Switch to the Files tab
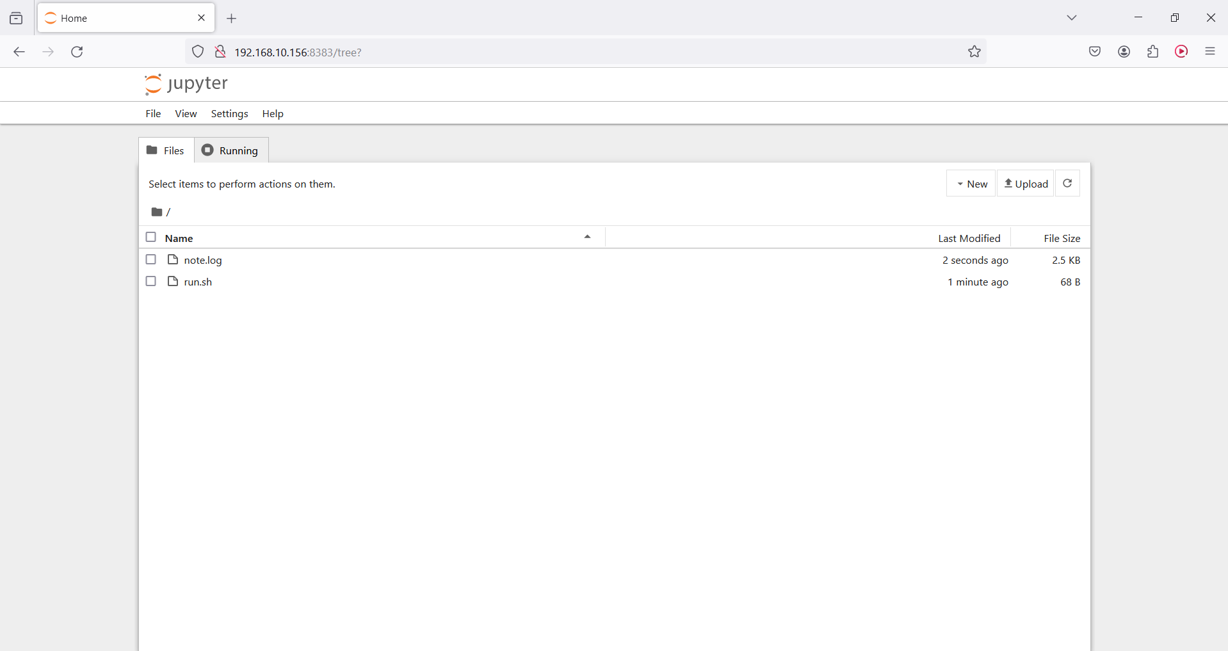Screen dimensions: 1228x651 point(166,150)
